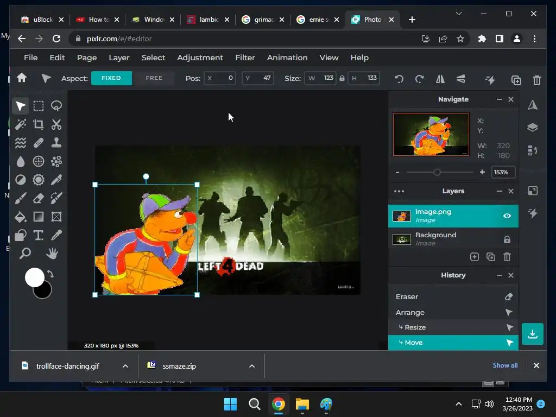Click the navigator zoom slider handle
This screenshot has height=417, width=556.
(x=437, y=172)
